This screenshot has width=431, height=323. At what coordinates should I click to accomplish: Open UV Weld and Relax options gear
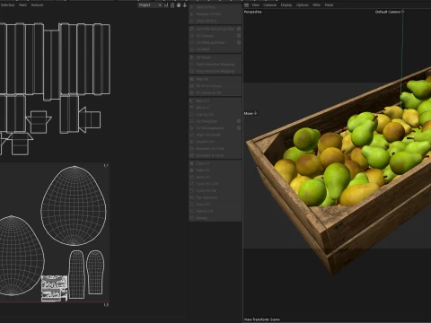[x=239, y=42]
